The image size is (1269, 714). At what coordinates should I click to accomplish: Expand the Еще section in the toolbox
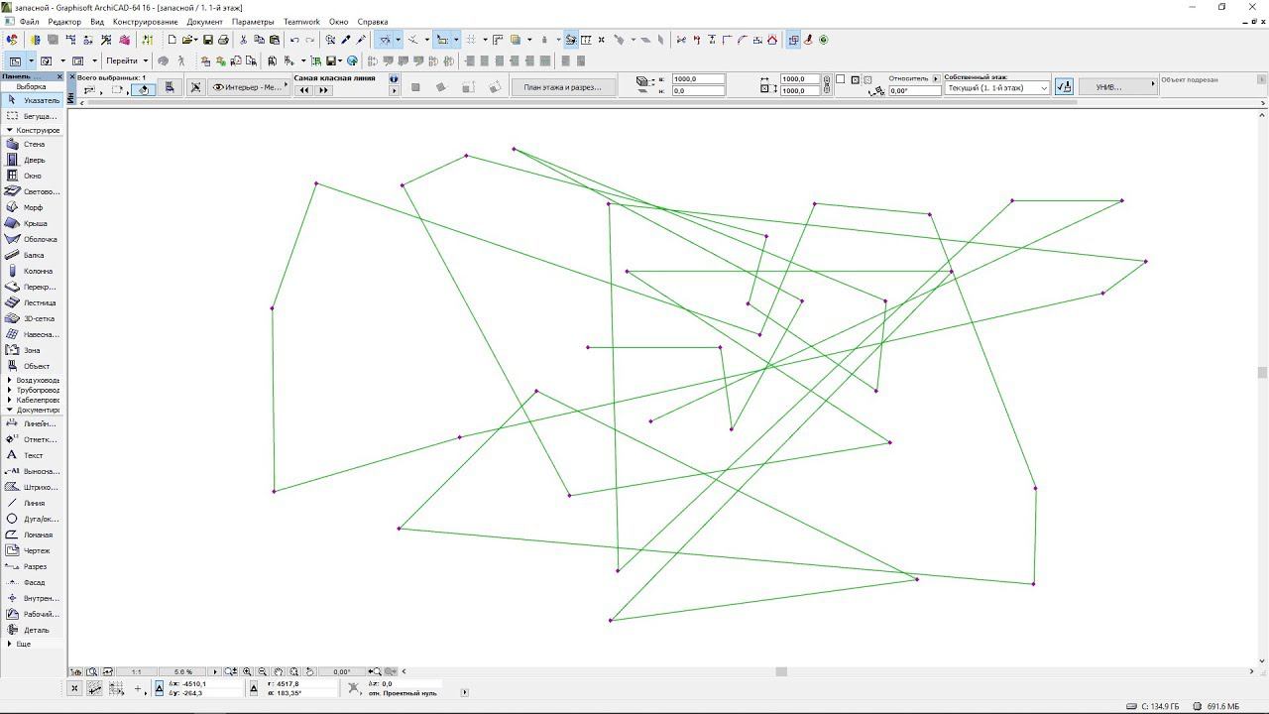tap(10, 644)
